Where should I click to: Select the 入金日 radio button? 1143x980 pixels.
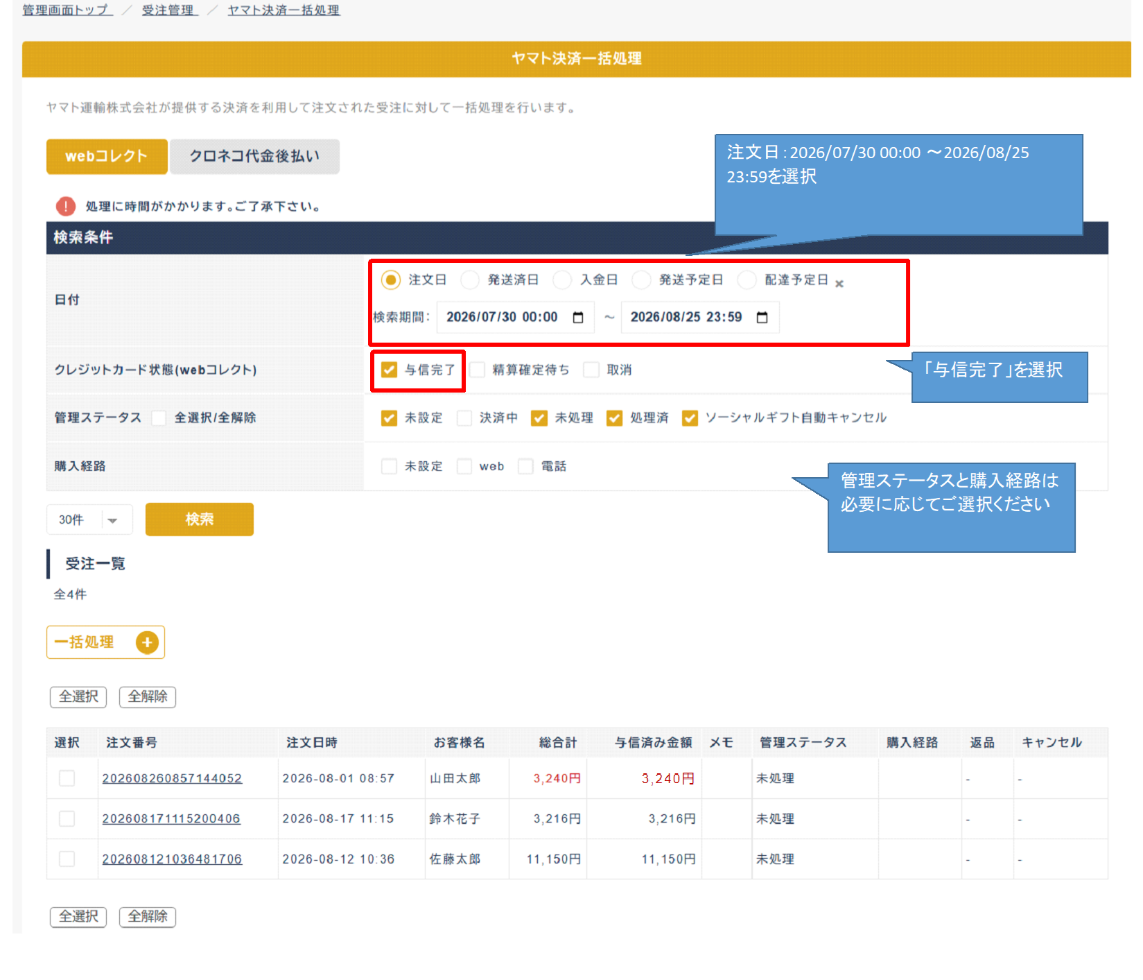tap(562, 280)
